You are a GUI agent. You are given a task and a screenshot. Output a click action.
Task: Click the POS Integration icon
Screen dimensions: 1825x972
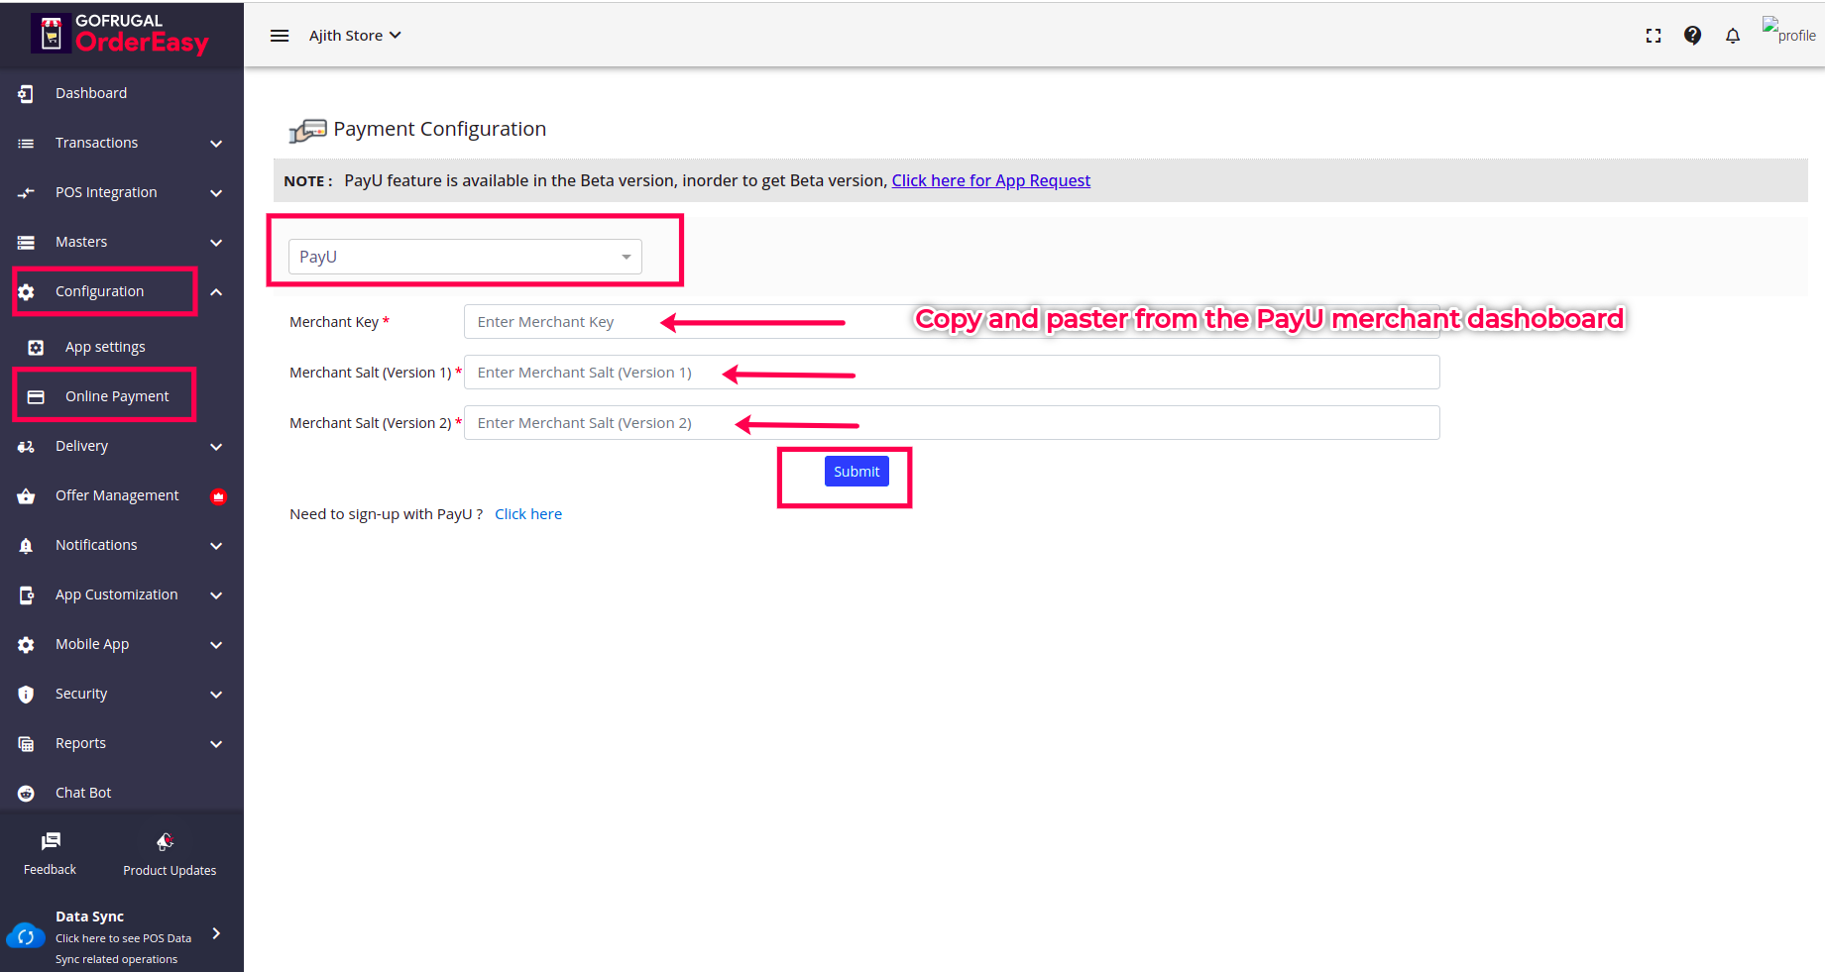point(26,193)
